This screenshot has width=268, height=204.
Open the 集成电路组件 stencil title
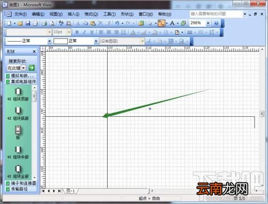(x=21, y=82)
